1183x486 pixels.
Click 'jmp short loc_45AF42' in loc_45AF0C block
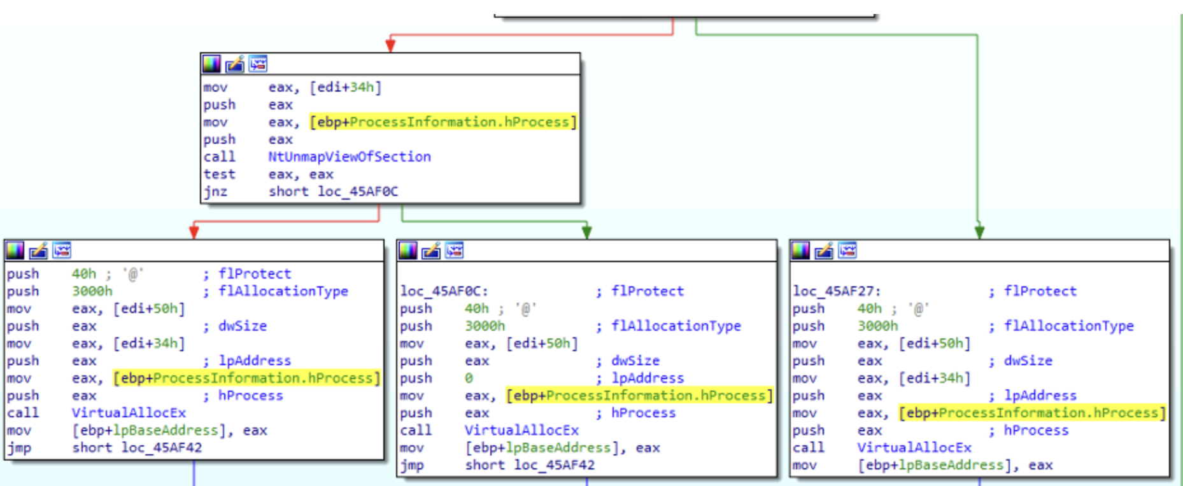coord(497,465)
